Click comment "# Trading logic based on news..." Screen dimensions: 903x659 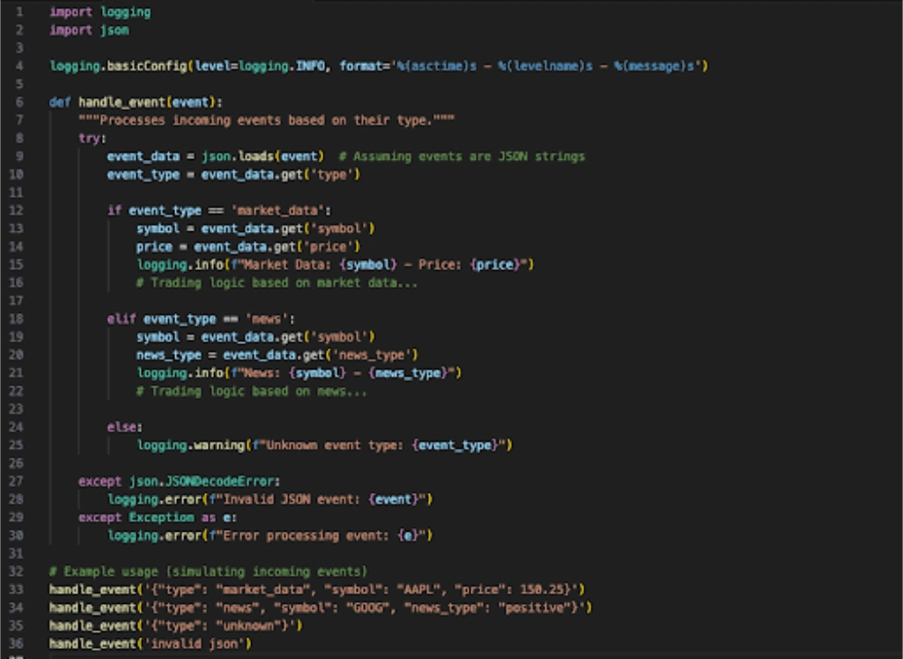(x=251, y=392)
